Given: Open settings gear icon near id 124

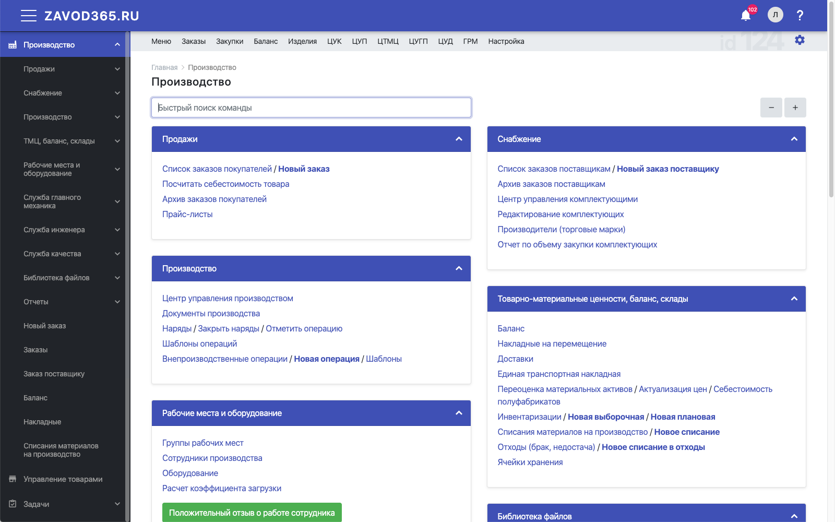Looking at the screenshot, I should pyautogui.click(x=800, y=40).
